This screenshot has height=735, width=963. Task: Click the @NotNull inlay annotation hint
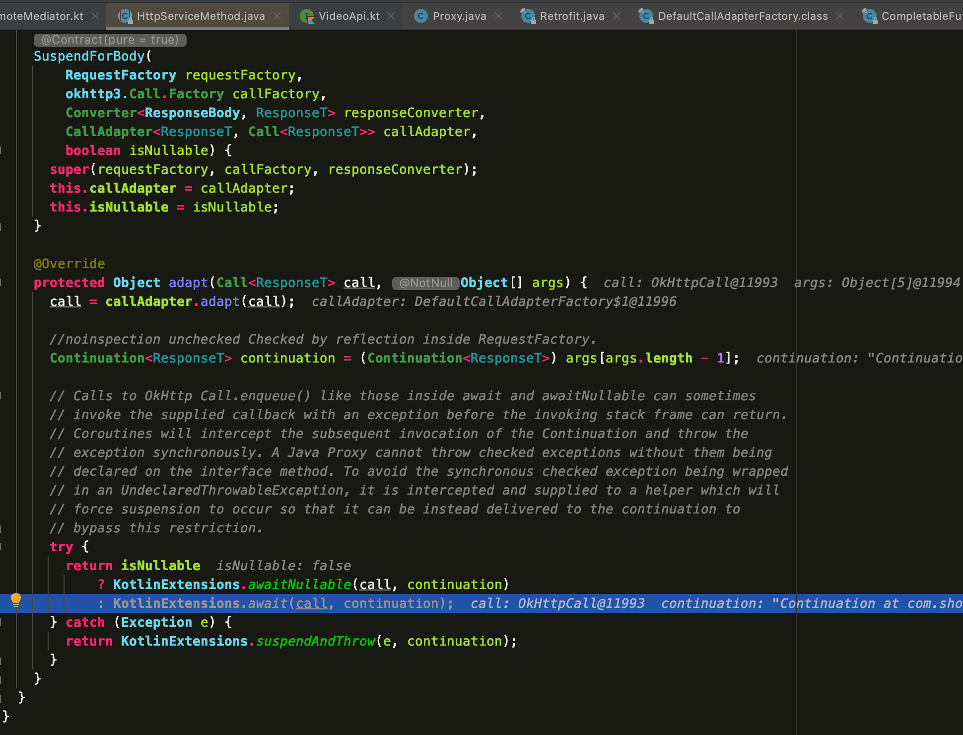425,283
